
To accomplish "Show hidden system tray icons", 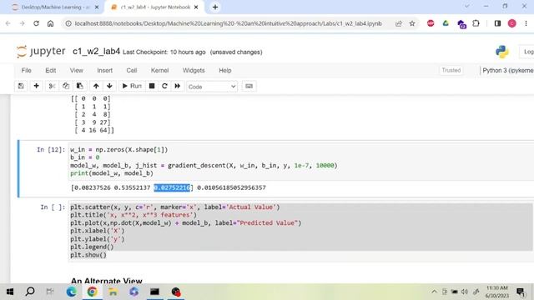I will (x=434, y=292).
